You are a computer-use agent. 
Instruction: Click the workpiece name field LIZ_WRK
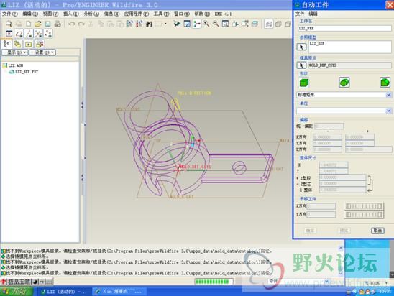click(x=344, y=28)
